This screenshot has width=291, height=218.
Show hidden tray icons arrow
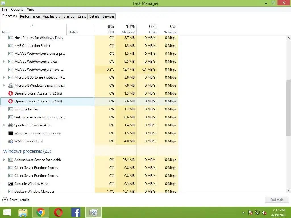click(x=244, y=213)
